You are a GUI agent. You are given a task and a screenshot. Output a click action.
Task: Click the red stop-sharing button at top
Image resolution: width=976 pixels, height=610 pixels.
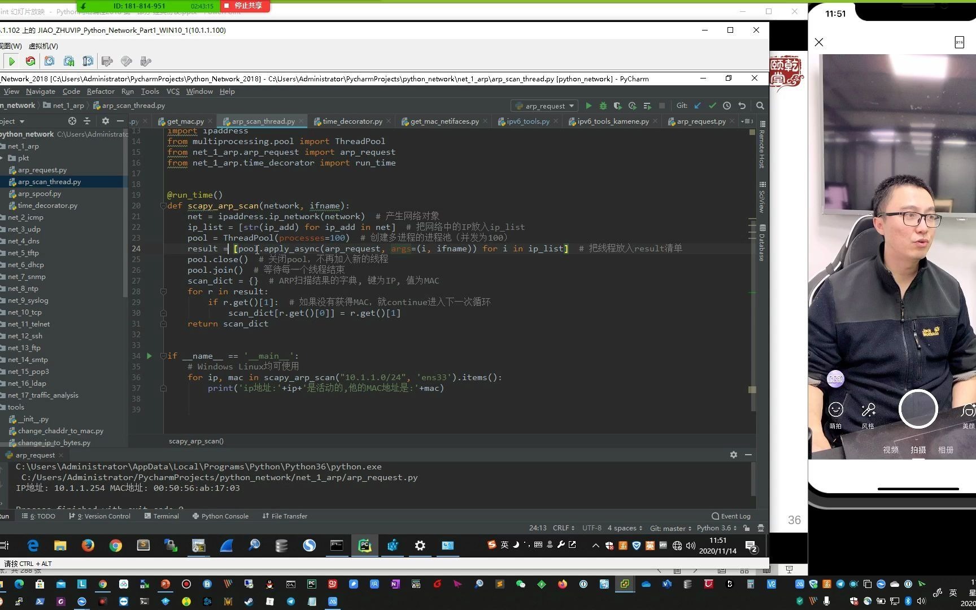coord(244,6)
